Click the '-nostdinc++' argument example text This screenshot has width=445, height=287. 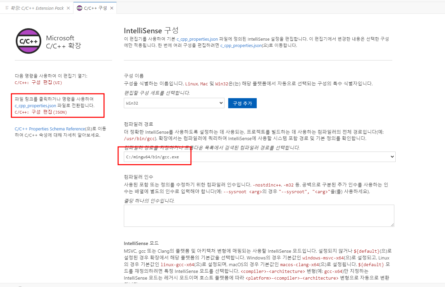click(x=267, y=185)
